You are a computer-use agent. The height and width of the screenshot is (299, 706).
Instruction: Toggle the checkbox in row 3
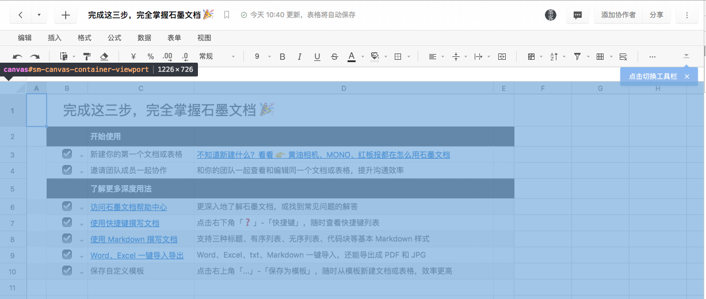click(67, 154)
